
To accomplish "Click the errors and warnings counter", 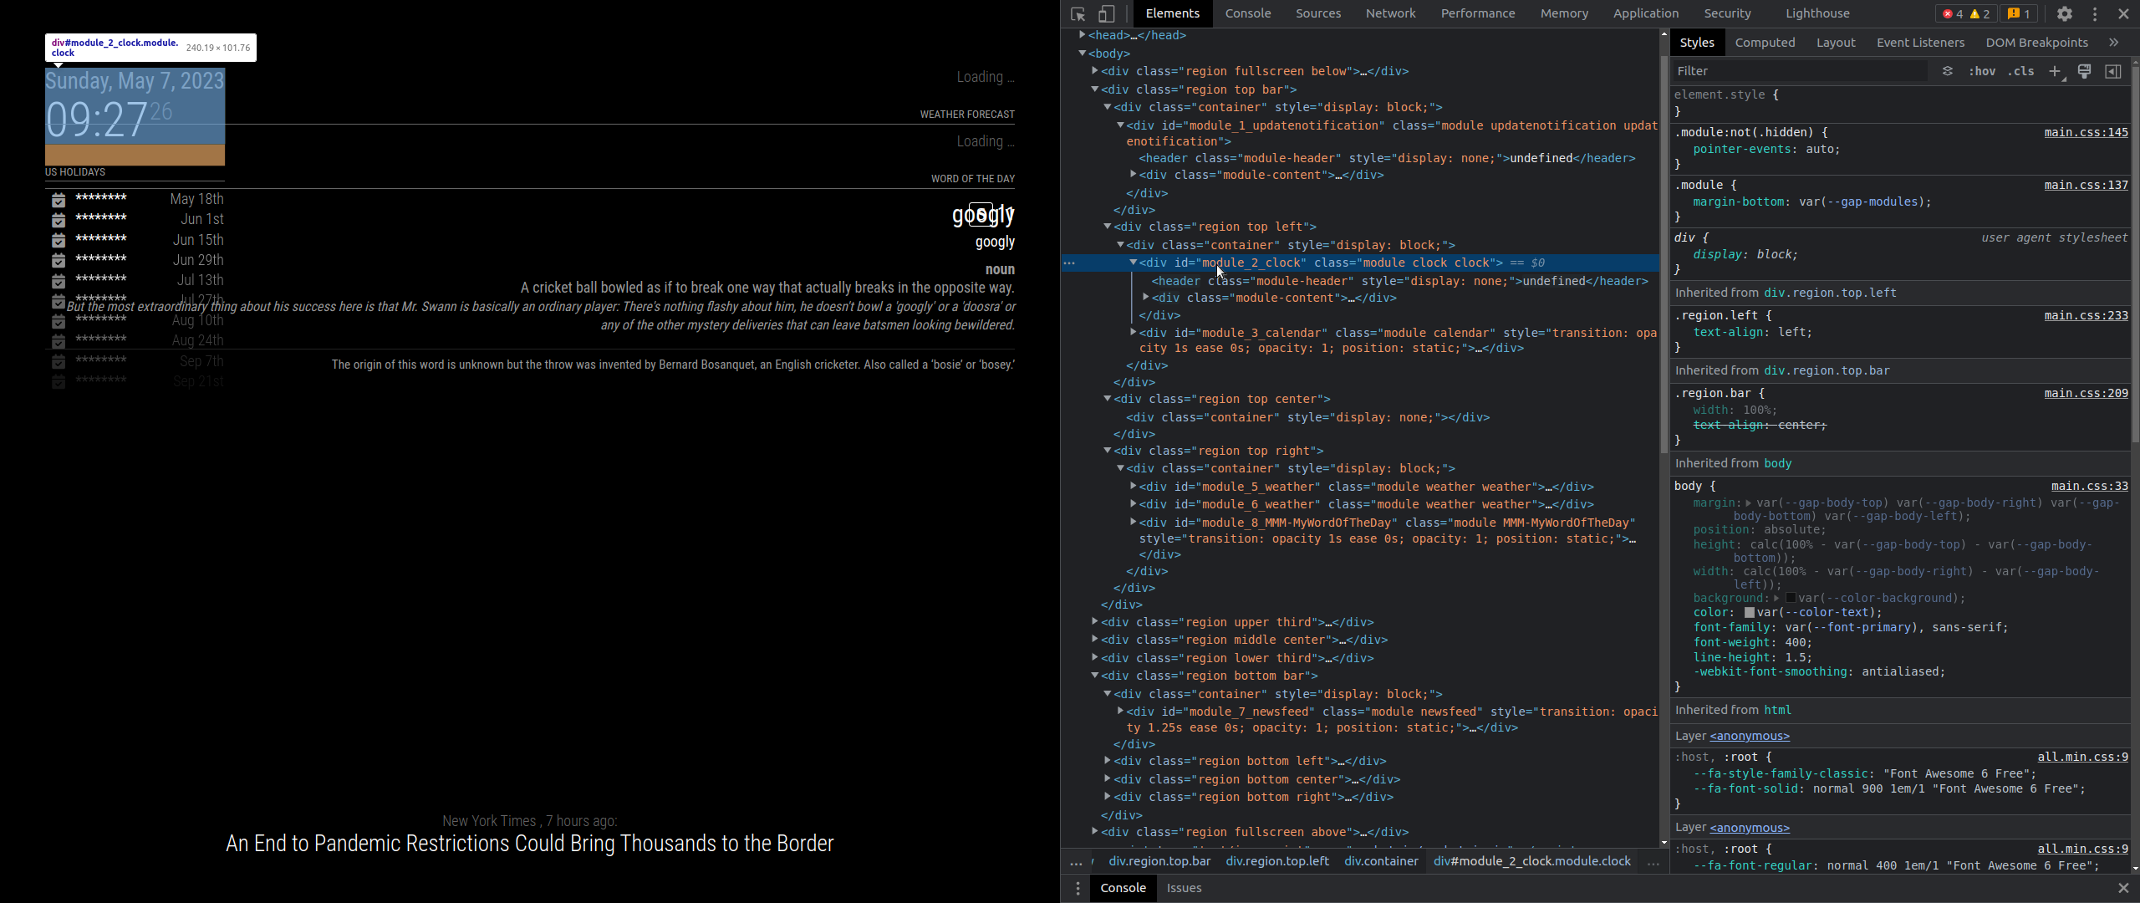I will tap(1964, 14).
